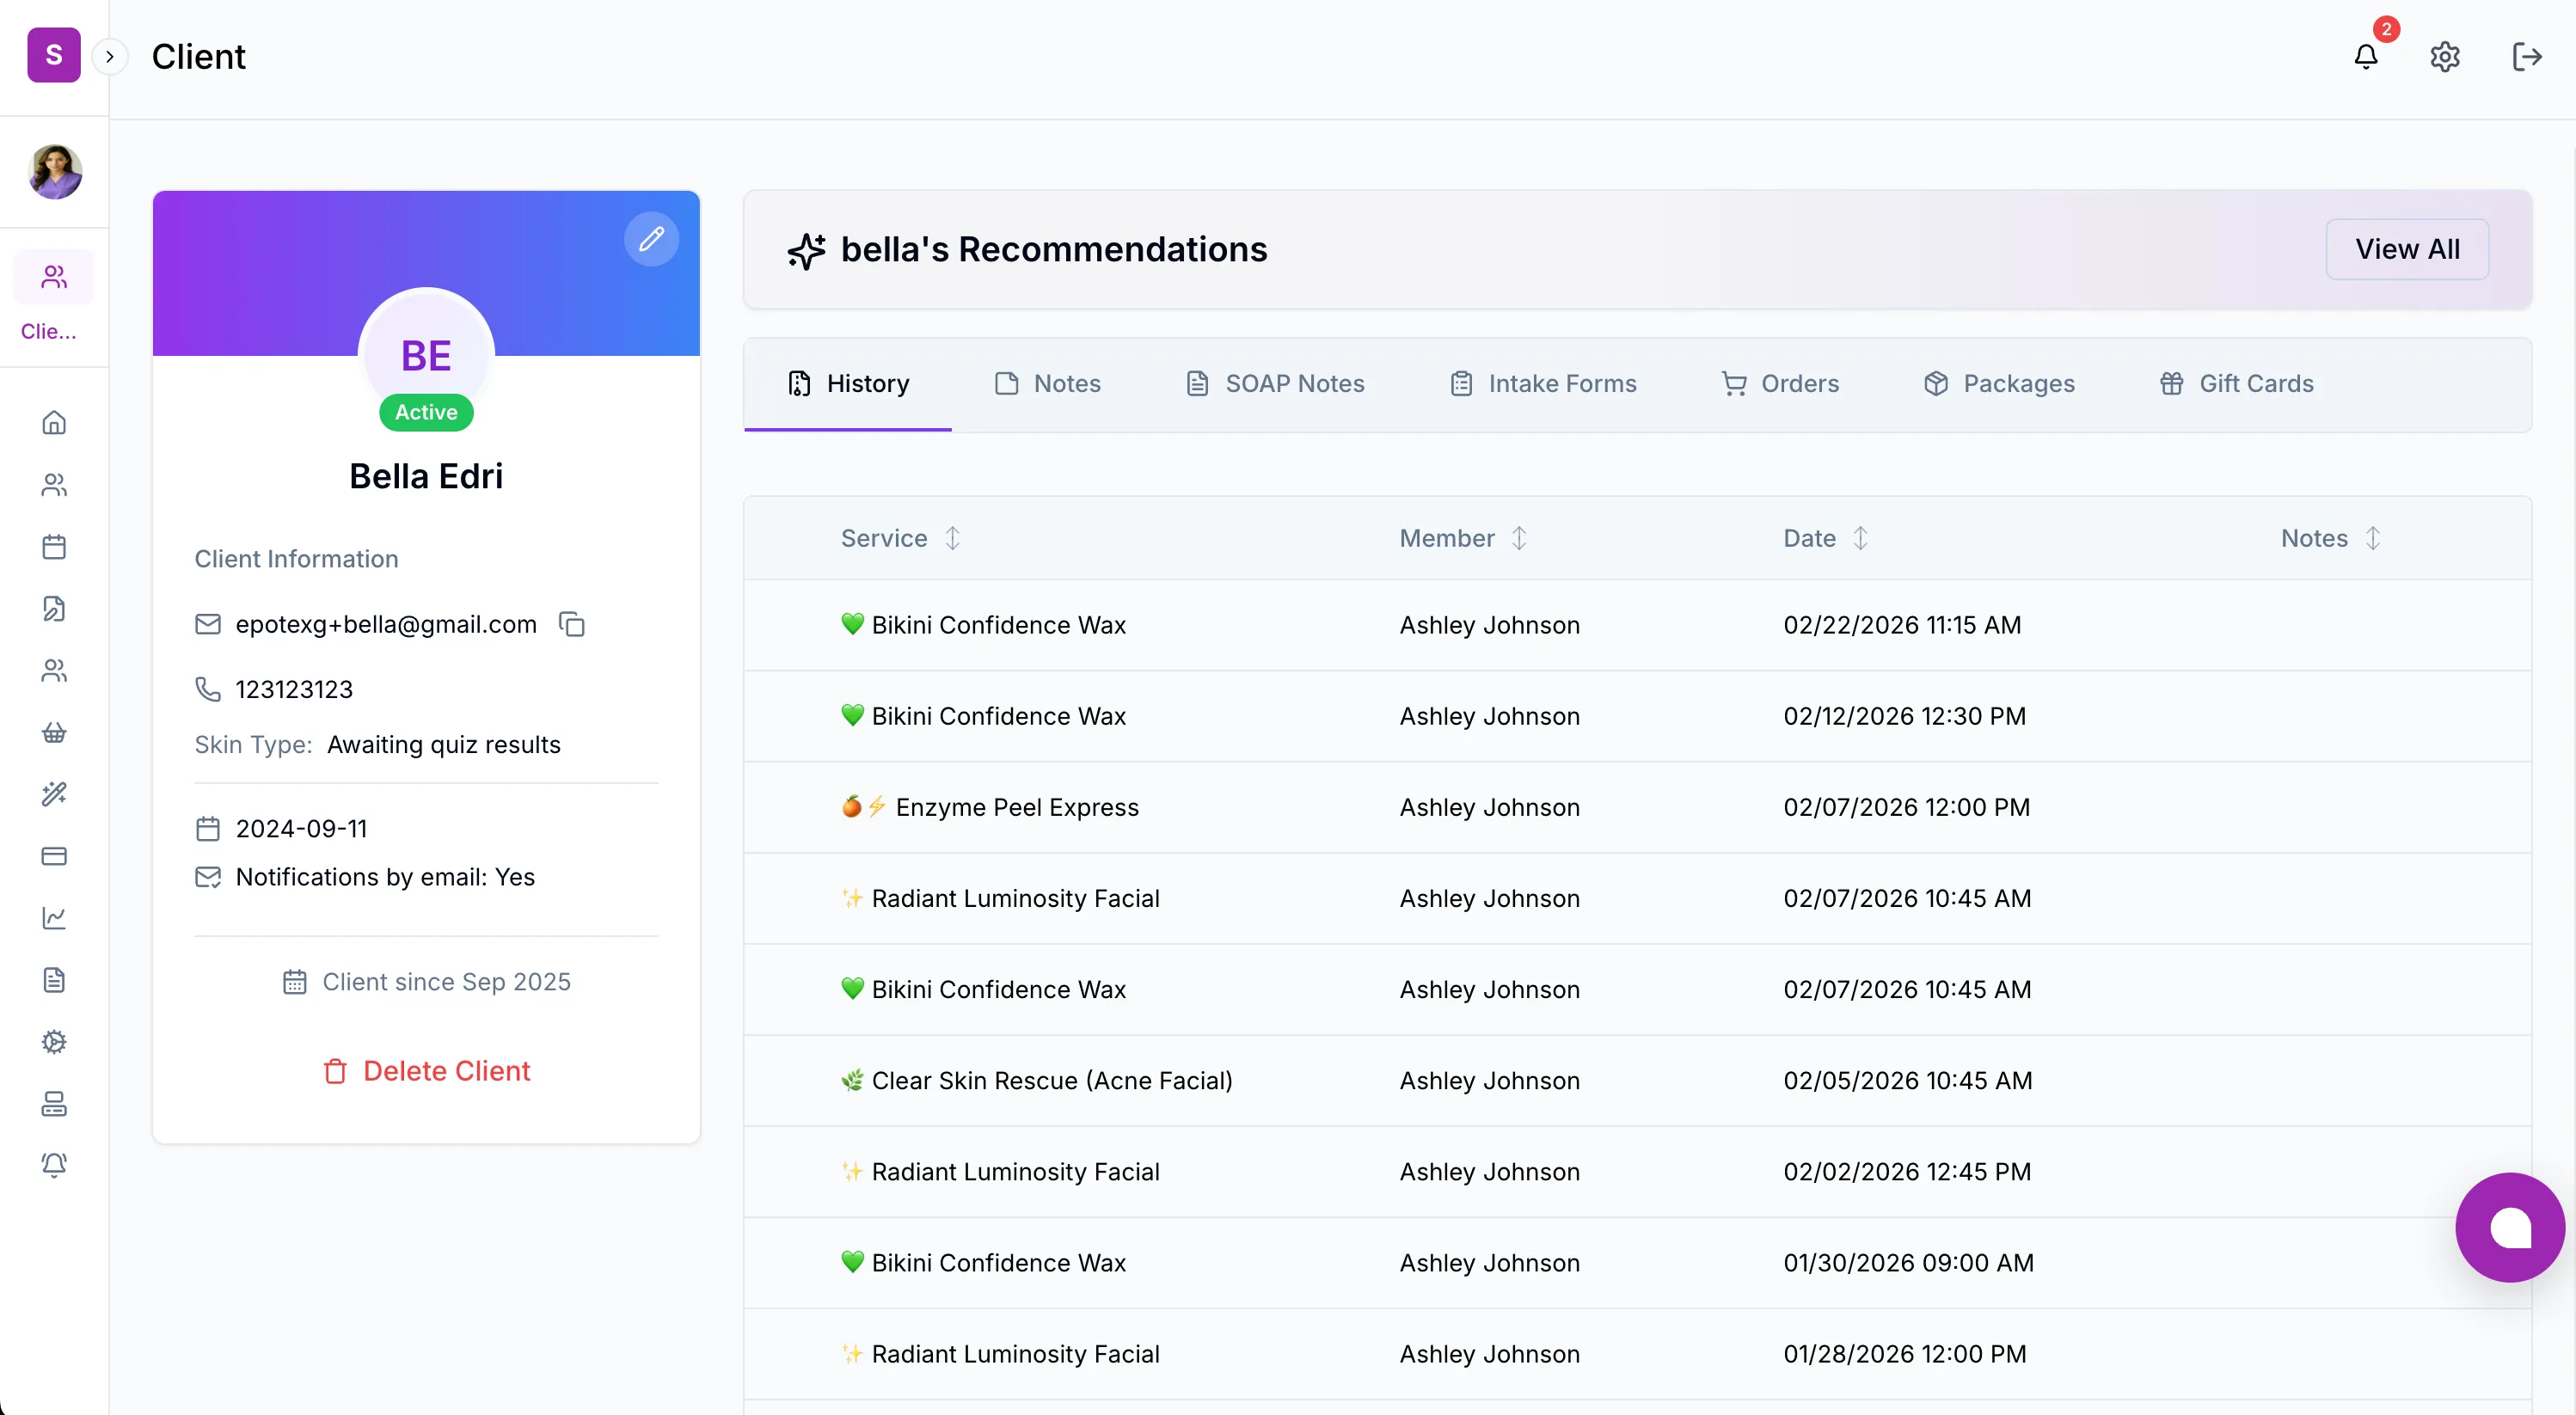Viewport: 2576px width, 1415px height.
Task: Switch to the SOAP Notes tab
Action: tap(1275, 384)
